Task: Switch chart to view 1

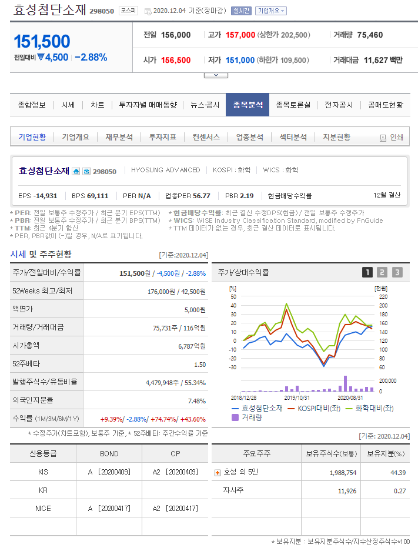Action: [367, 272]
